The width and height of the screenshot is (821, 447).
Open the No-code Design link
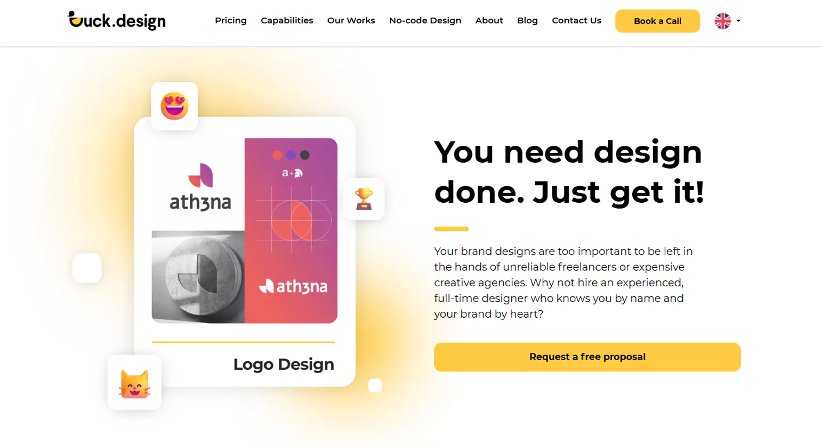[x=425, y=20]
